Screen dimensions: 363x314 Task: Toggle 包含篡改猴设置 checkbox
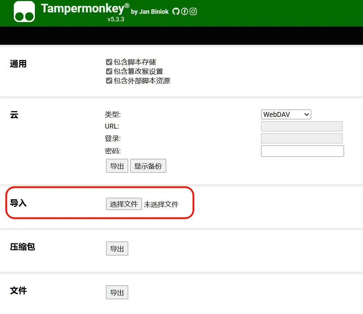[x=109, y=71]
